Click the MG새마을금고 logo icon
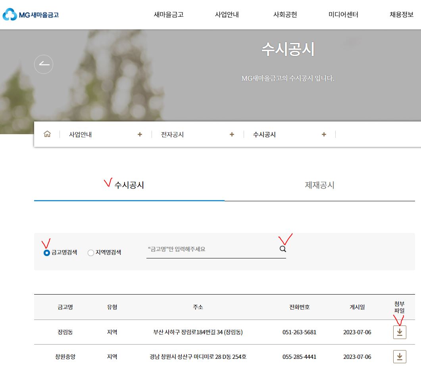 9,14
